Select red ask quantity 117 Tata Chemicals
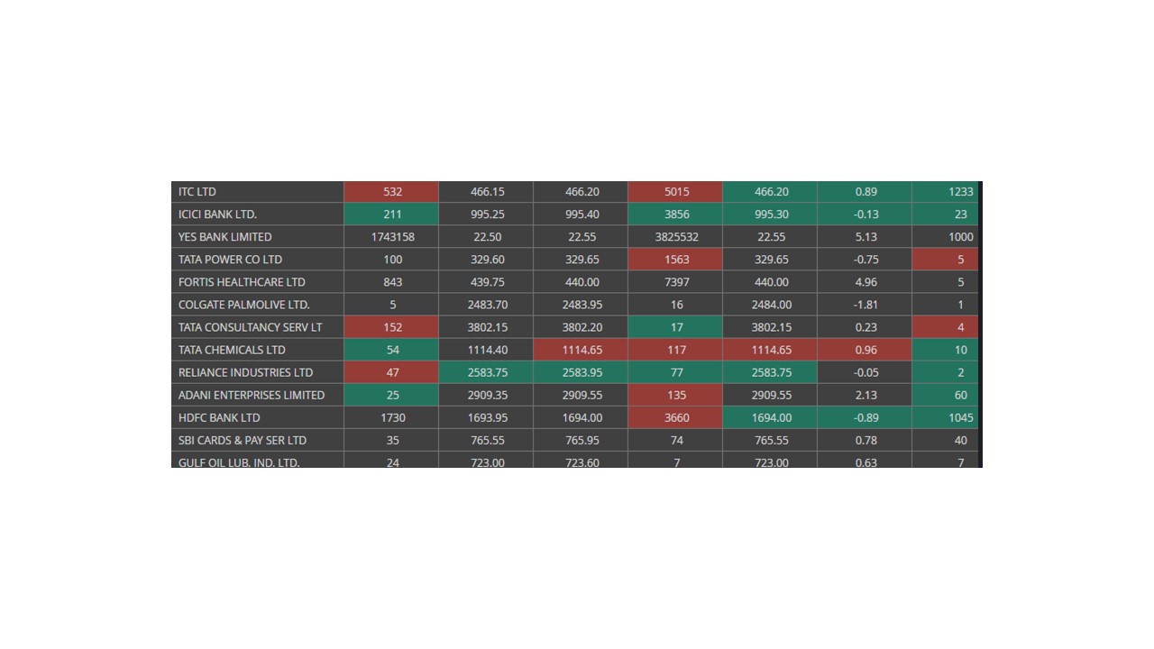1154x649 pixels. (675, 350)
